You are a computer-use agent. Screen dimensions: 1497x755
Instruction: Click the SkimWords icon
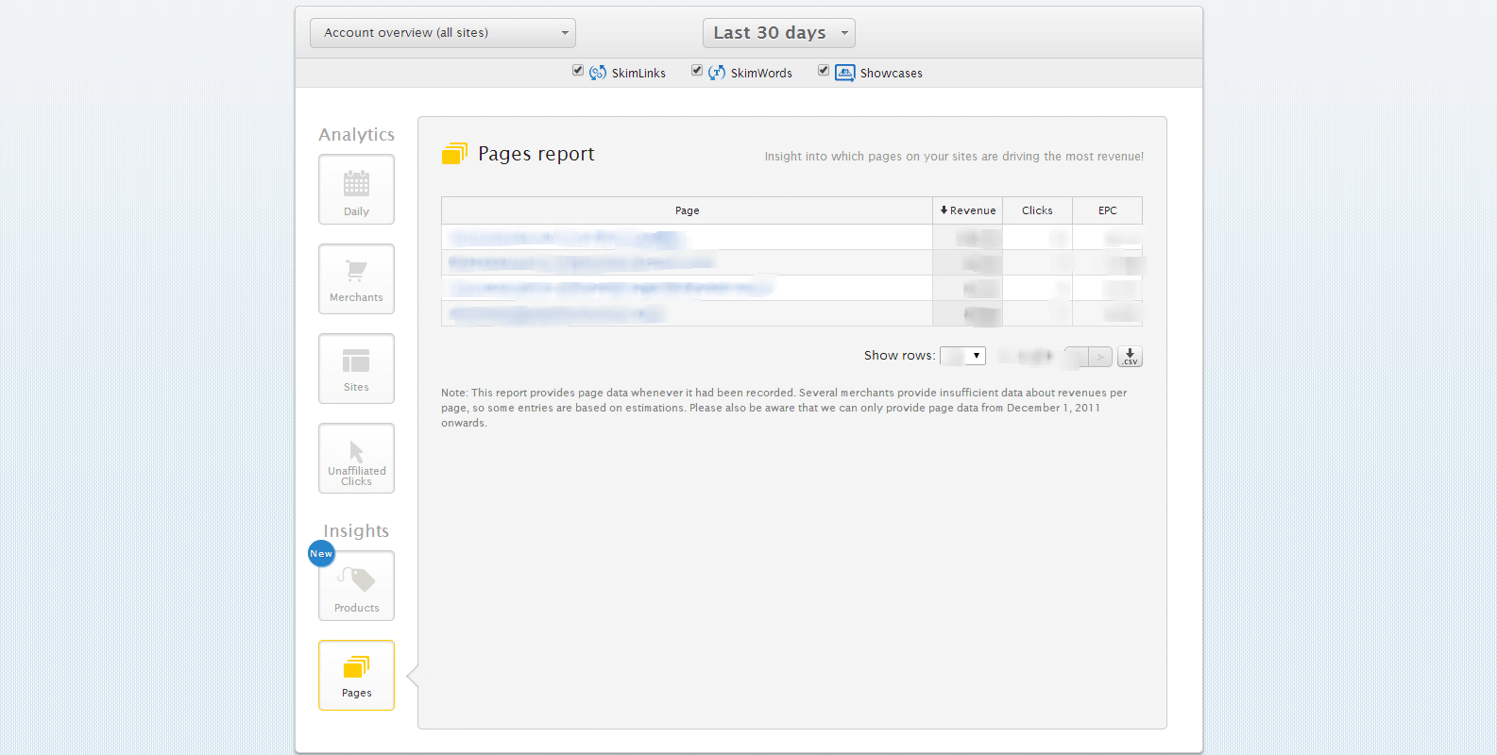point(717,73)
